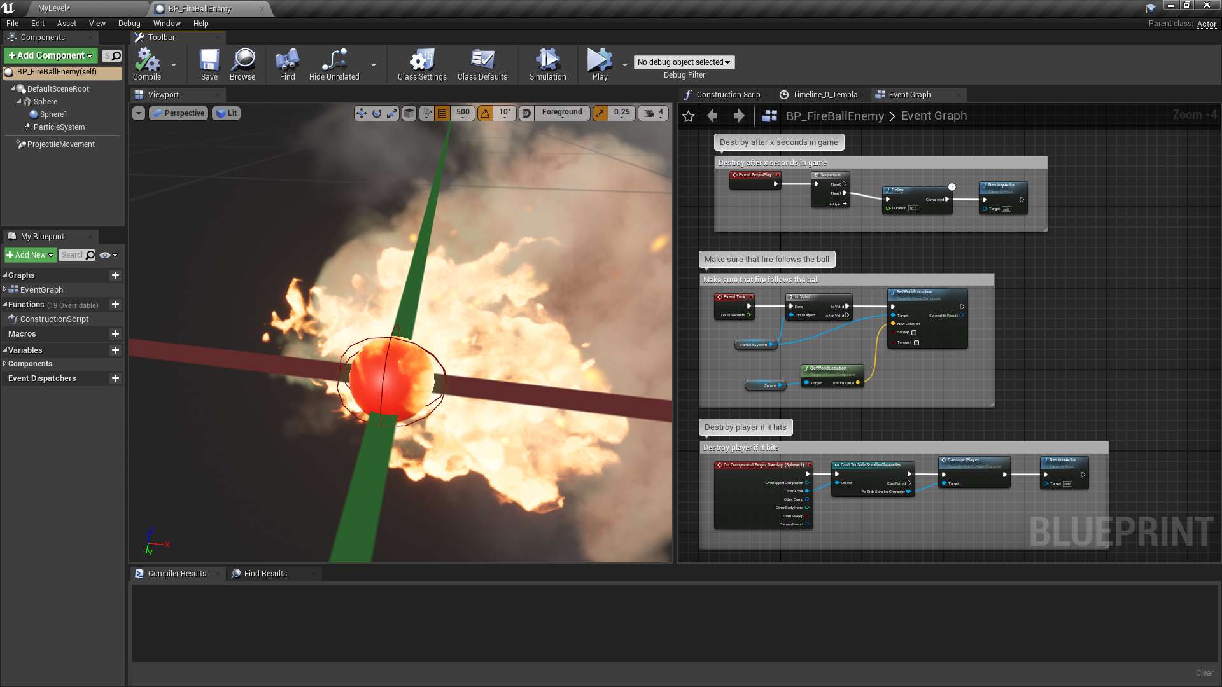Screen dimensions: 1222x687
Task: Add a new component with Add Component
Action: [x=49, y=55]
